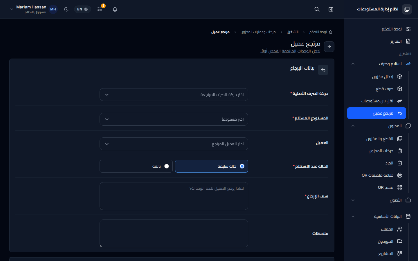Collapse البيانات الأساسية sidebar group
The width and height of the screenshot is (418, 261).
pyautogui.click(x=381, y=216)
